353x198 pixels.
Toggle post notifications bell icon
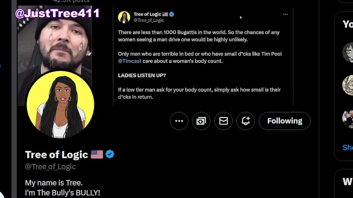[246, 121]
